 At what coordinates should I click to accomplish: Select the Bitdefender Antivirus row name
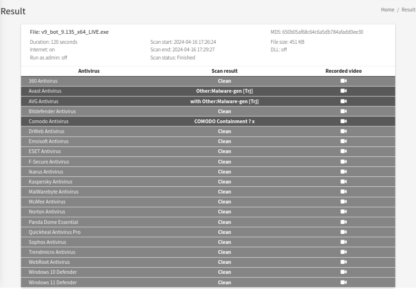52,111
